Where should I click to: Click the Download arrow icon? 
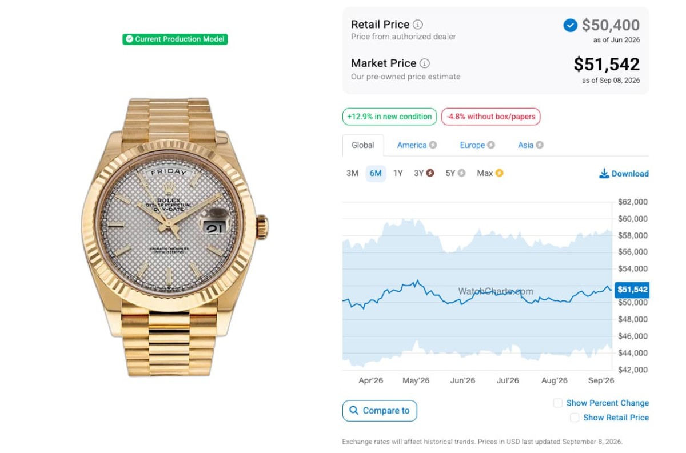pos(604,174)
